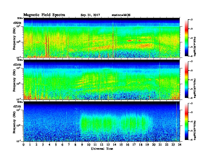Screen dimensions: 214x166
Task: Click inside the dH/dt spectrogram plot
Action: pyautogui.click(x=102, y=38)
